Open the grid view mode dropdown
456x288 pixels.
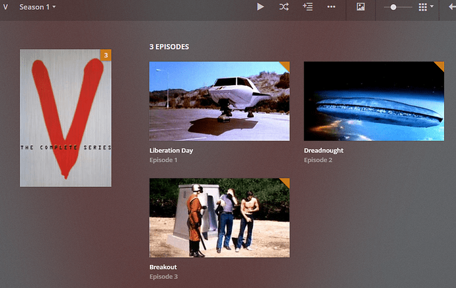(426, 7)
